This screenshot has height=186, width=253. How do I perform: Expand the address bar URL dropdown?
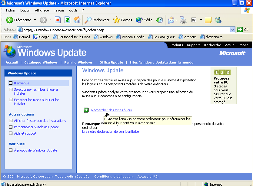click(x=232, y=30)
